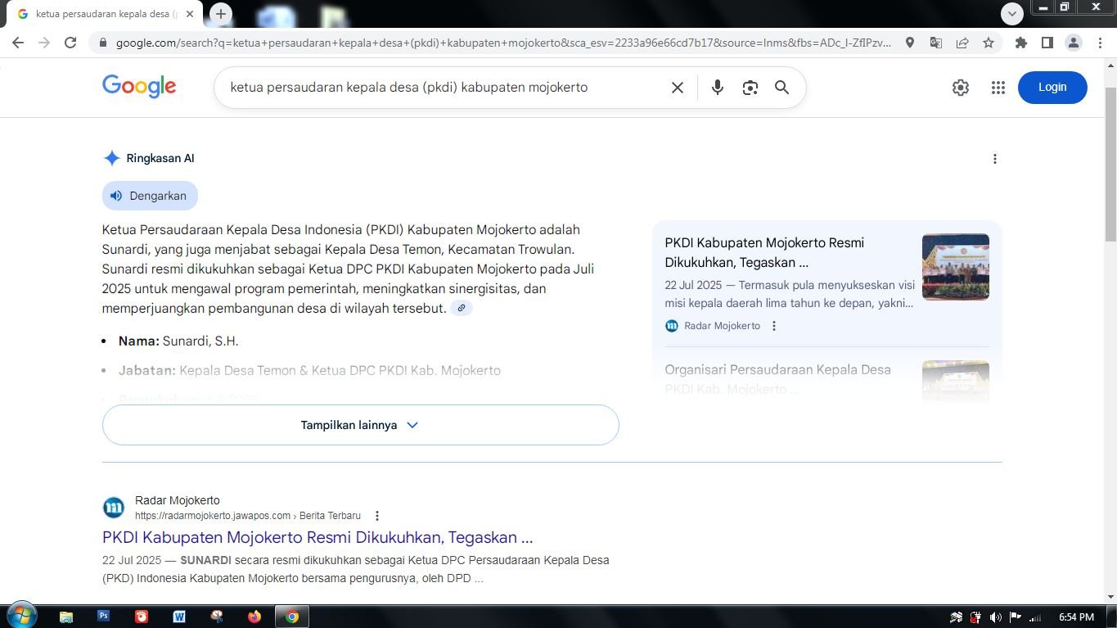Open Google Lens image search
The image size is (1117, 628).
click(750, 88)
